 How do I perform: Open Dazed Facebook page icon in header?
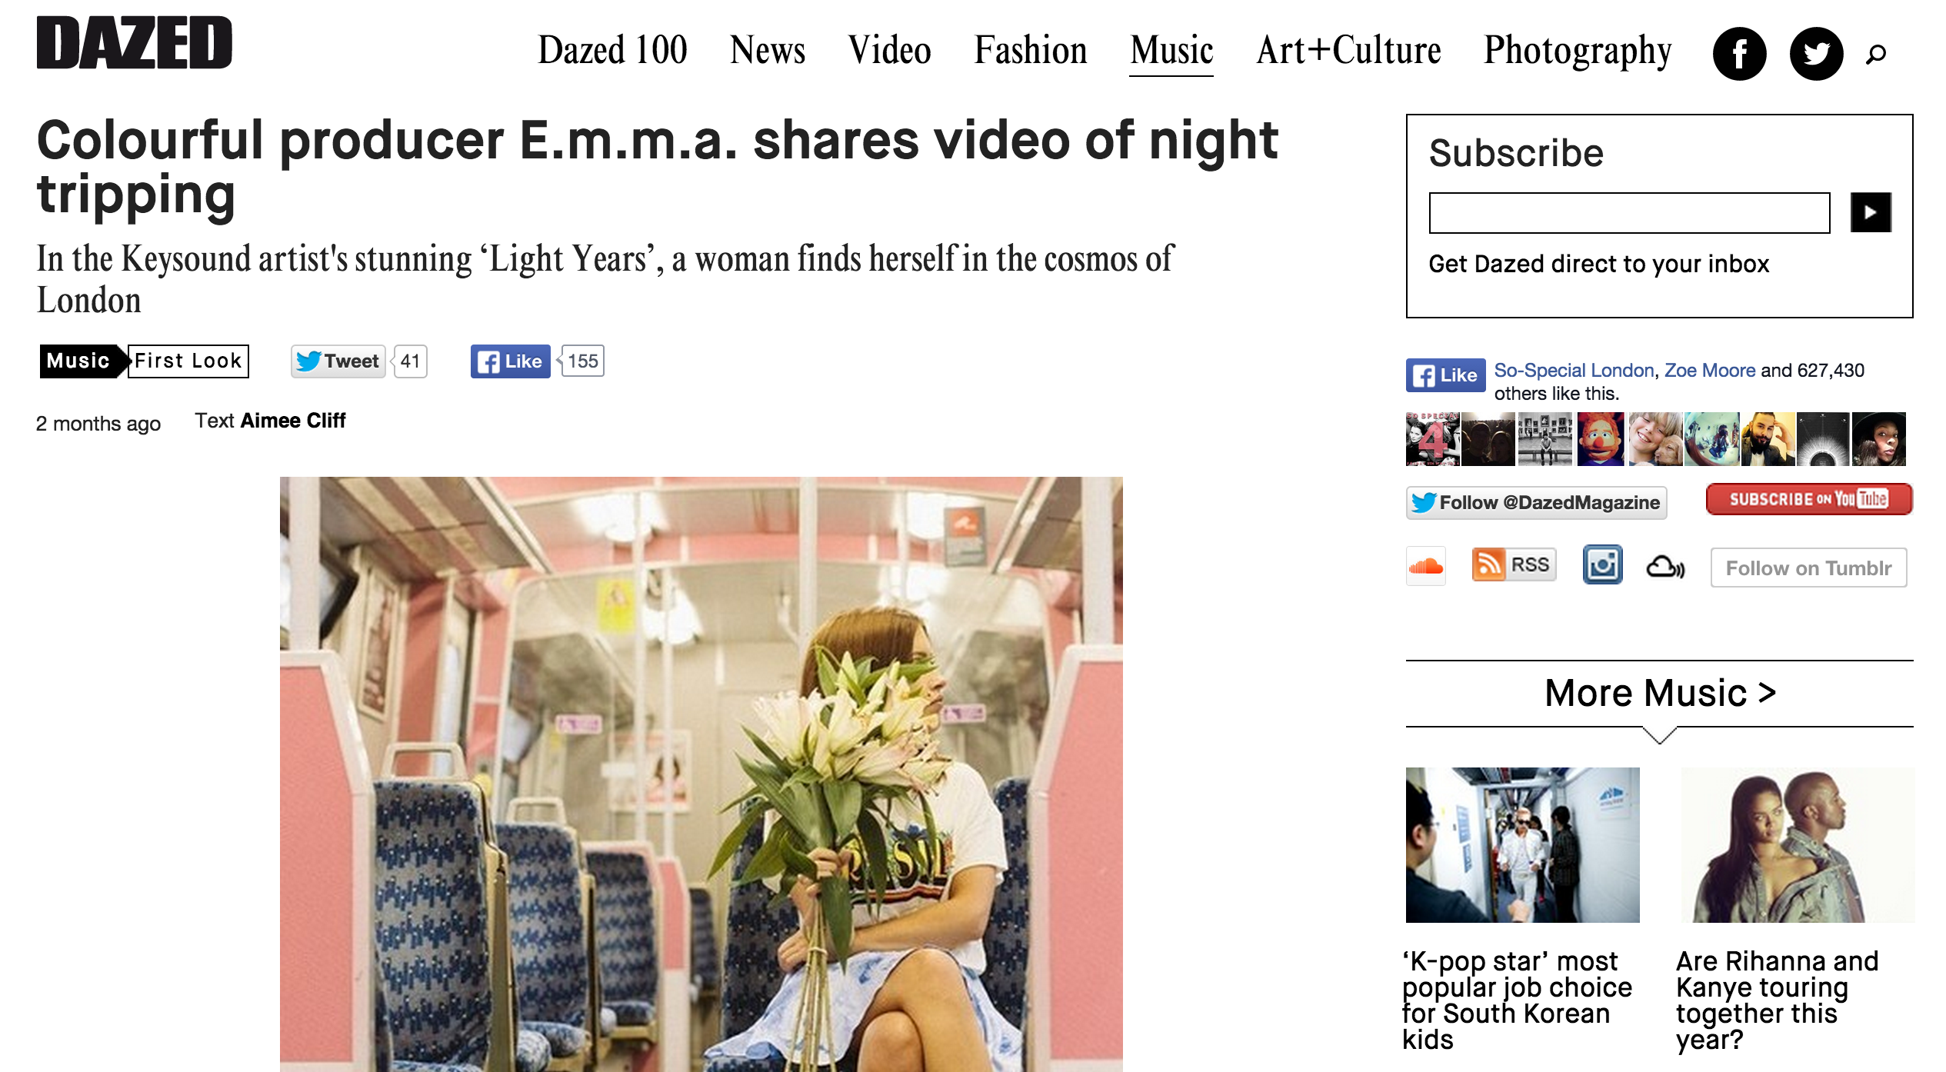pos(1739,54)
